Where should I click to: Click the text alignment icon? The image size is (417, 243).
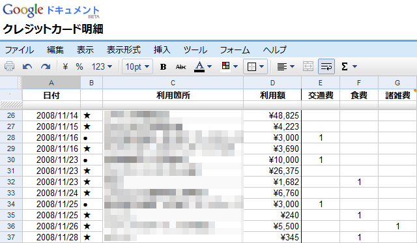[x=281, y=66]
